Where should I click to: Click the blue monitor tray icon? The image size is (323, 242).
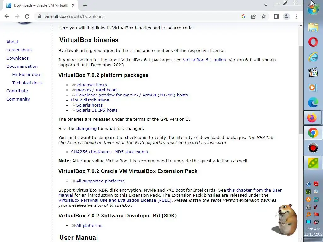pos(308,222)
